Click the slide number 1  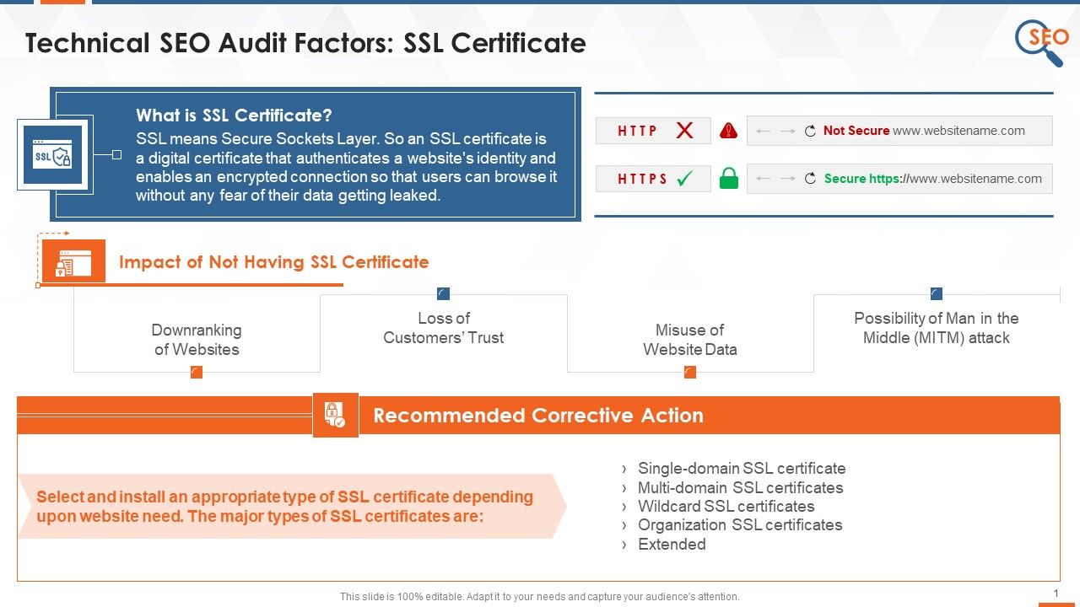point(1056,594)
